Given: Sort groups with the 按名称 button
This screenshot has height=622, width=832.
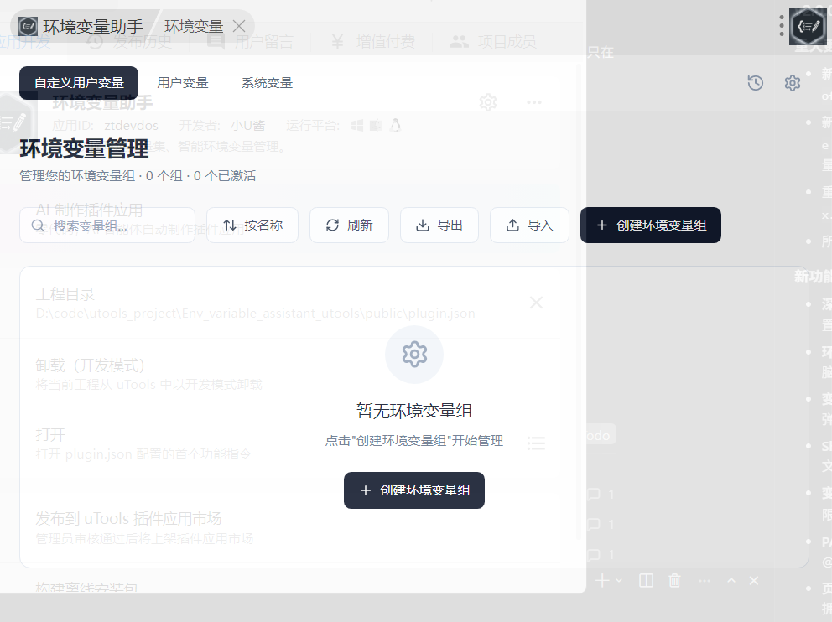Looking at the screenshot, I should (252, 225).
